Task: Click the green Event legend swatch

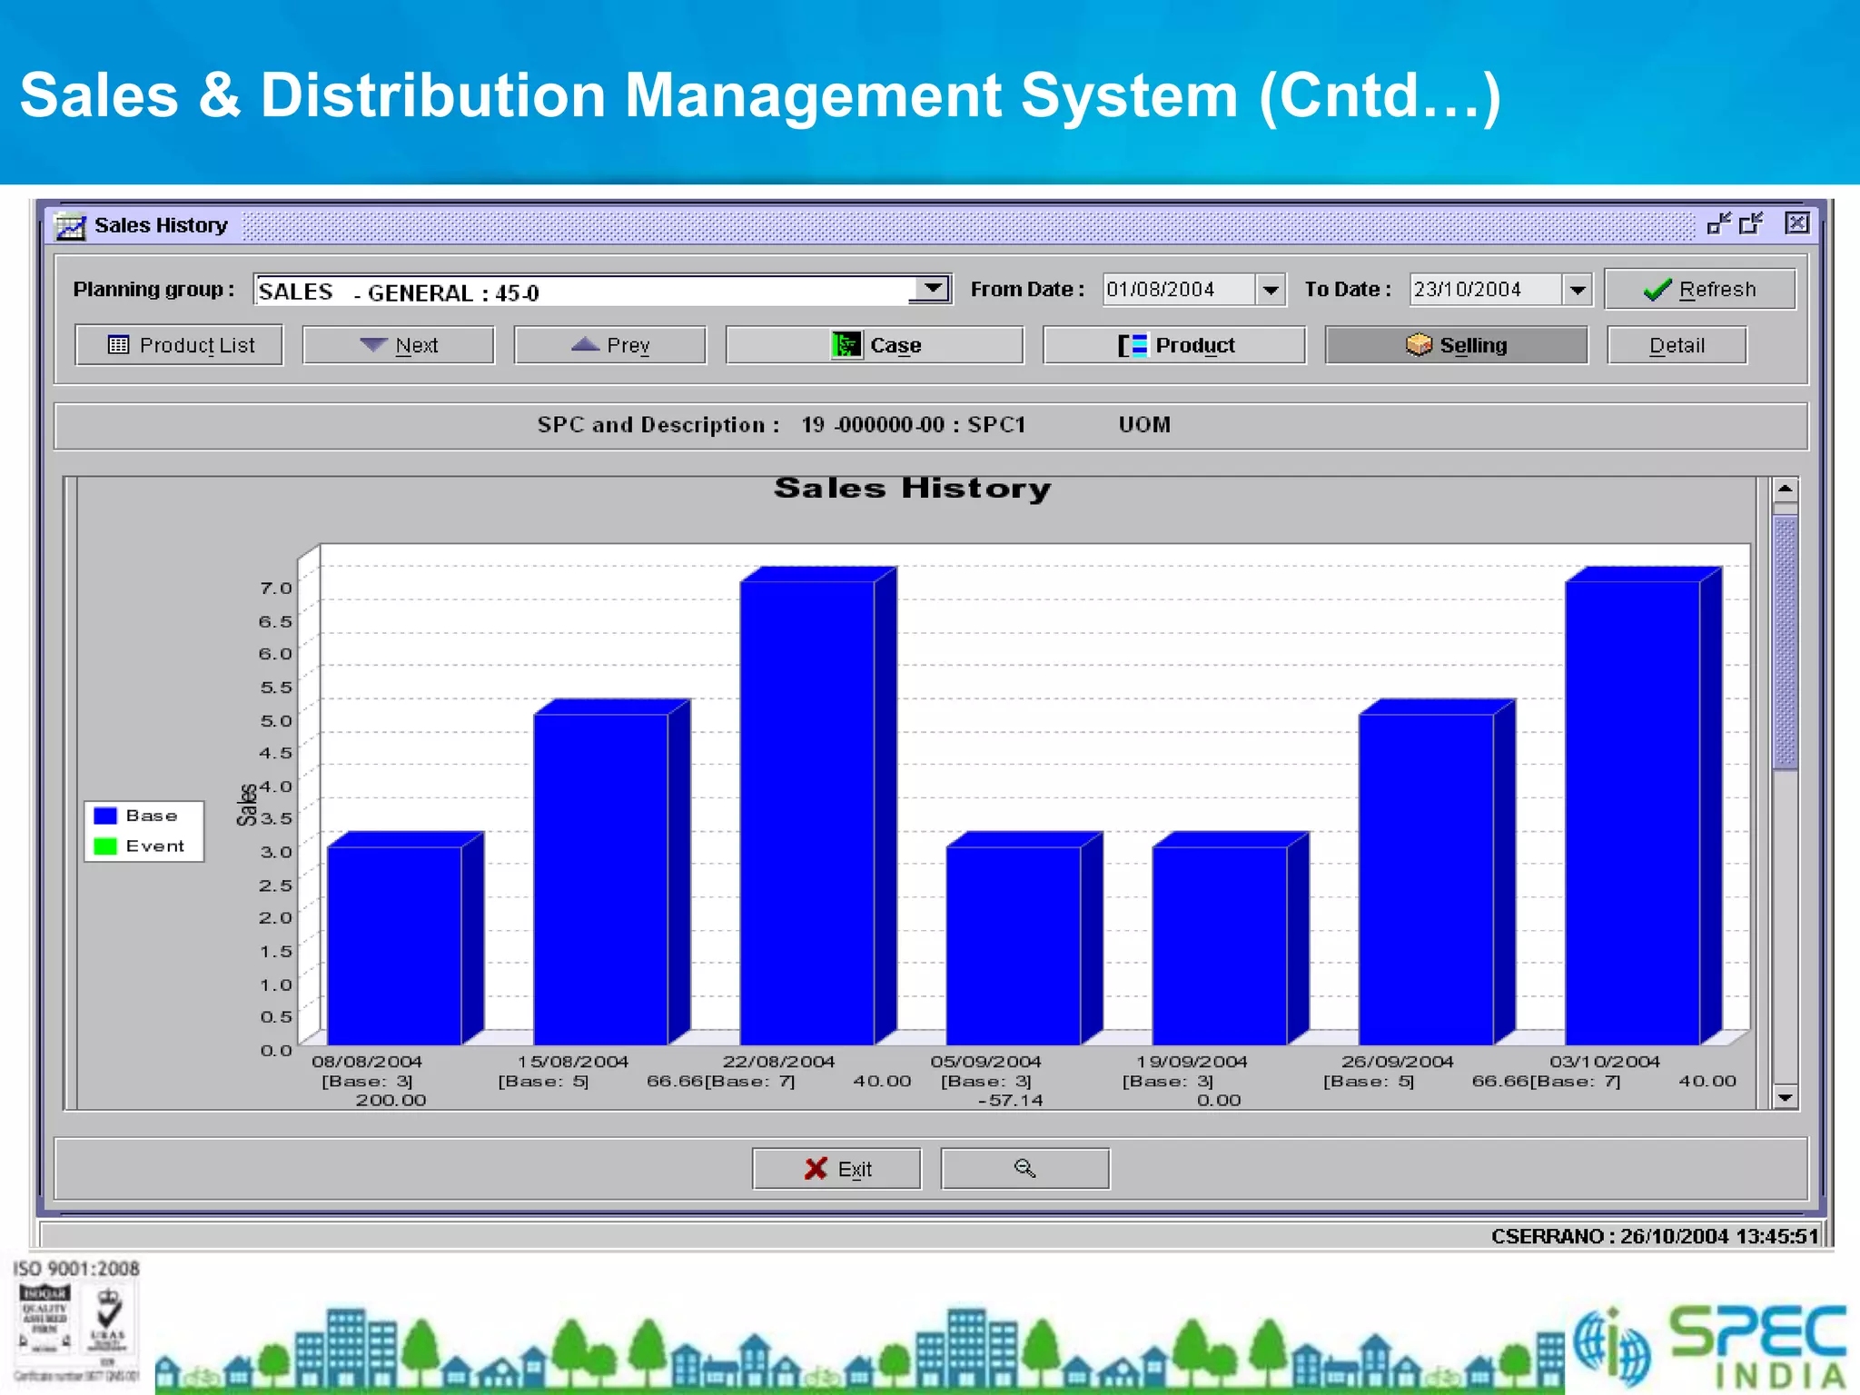Action: pos(105,846)
